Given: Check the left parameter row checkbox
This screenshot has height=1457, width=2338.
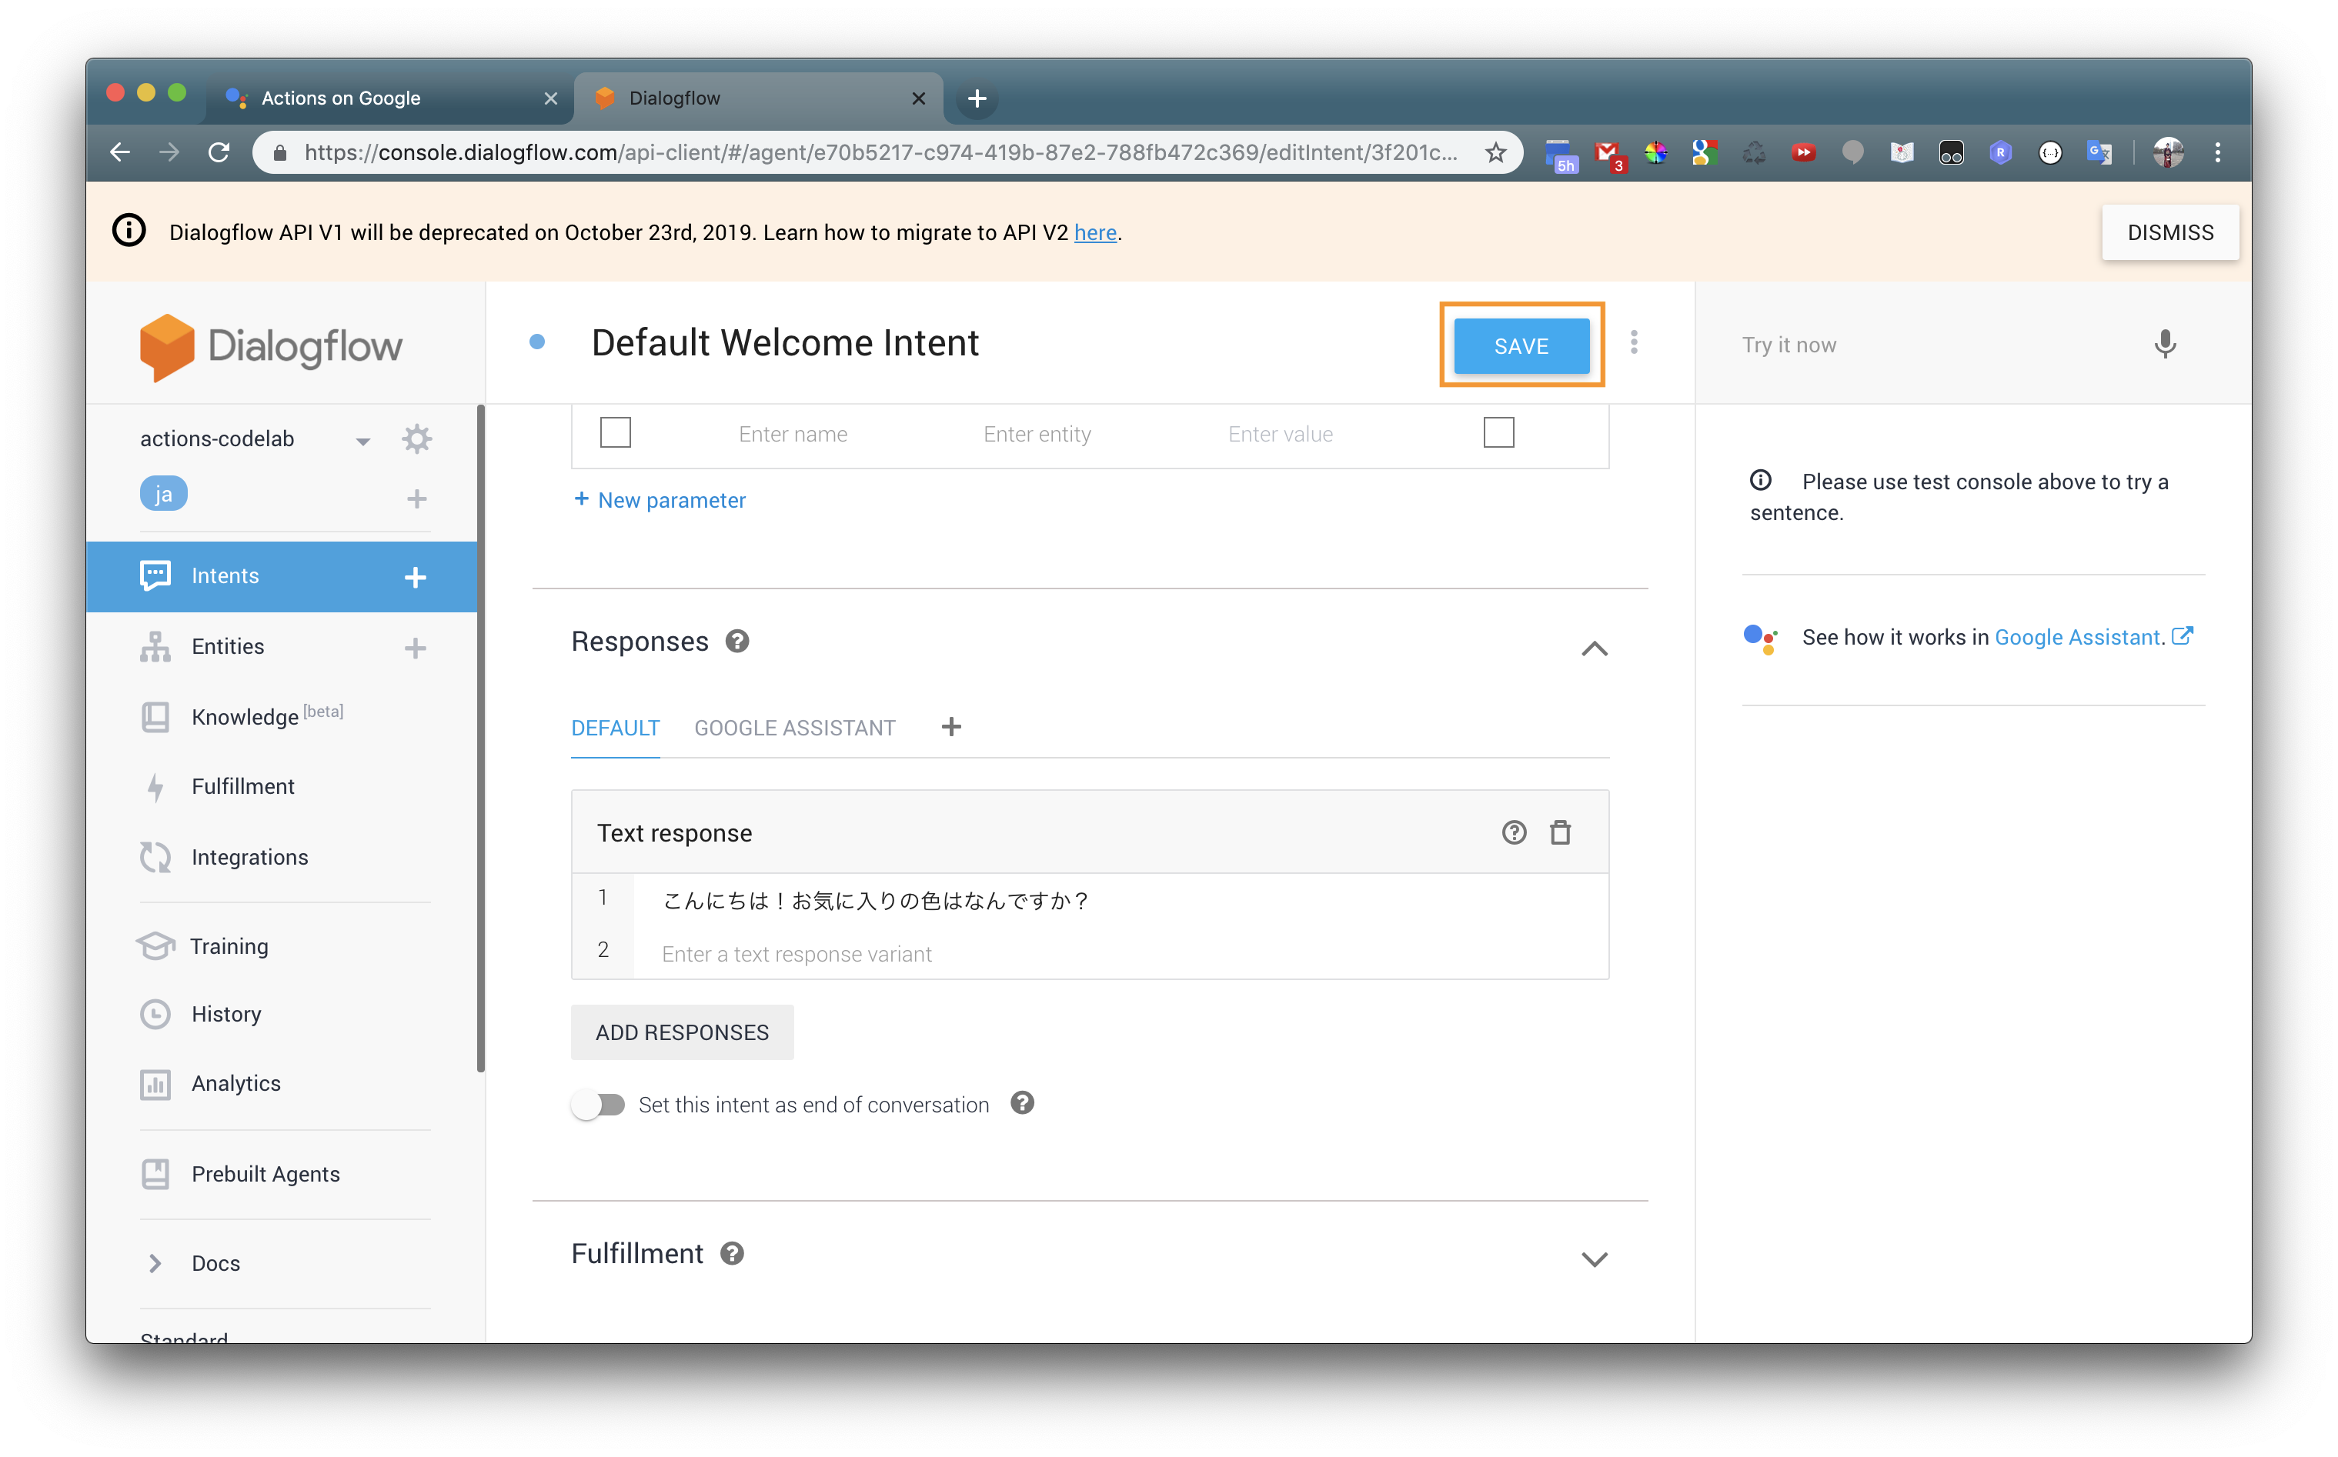Looking at the screenshot, I should pos(615,432).
